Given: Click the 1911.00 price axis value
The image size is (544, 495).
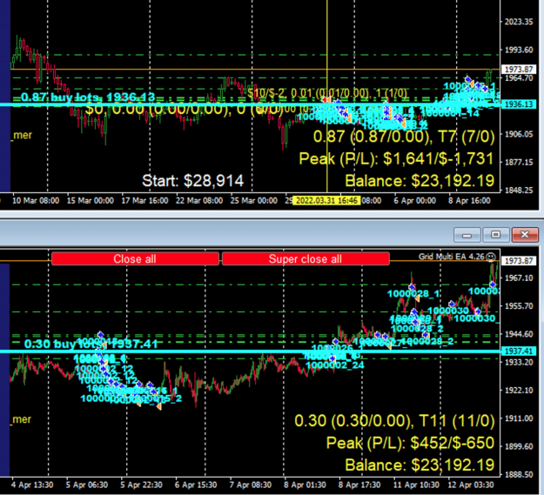Looking at the screenshot, I should click(519, 418).
